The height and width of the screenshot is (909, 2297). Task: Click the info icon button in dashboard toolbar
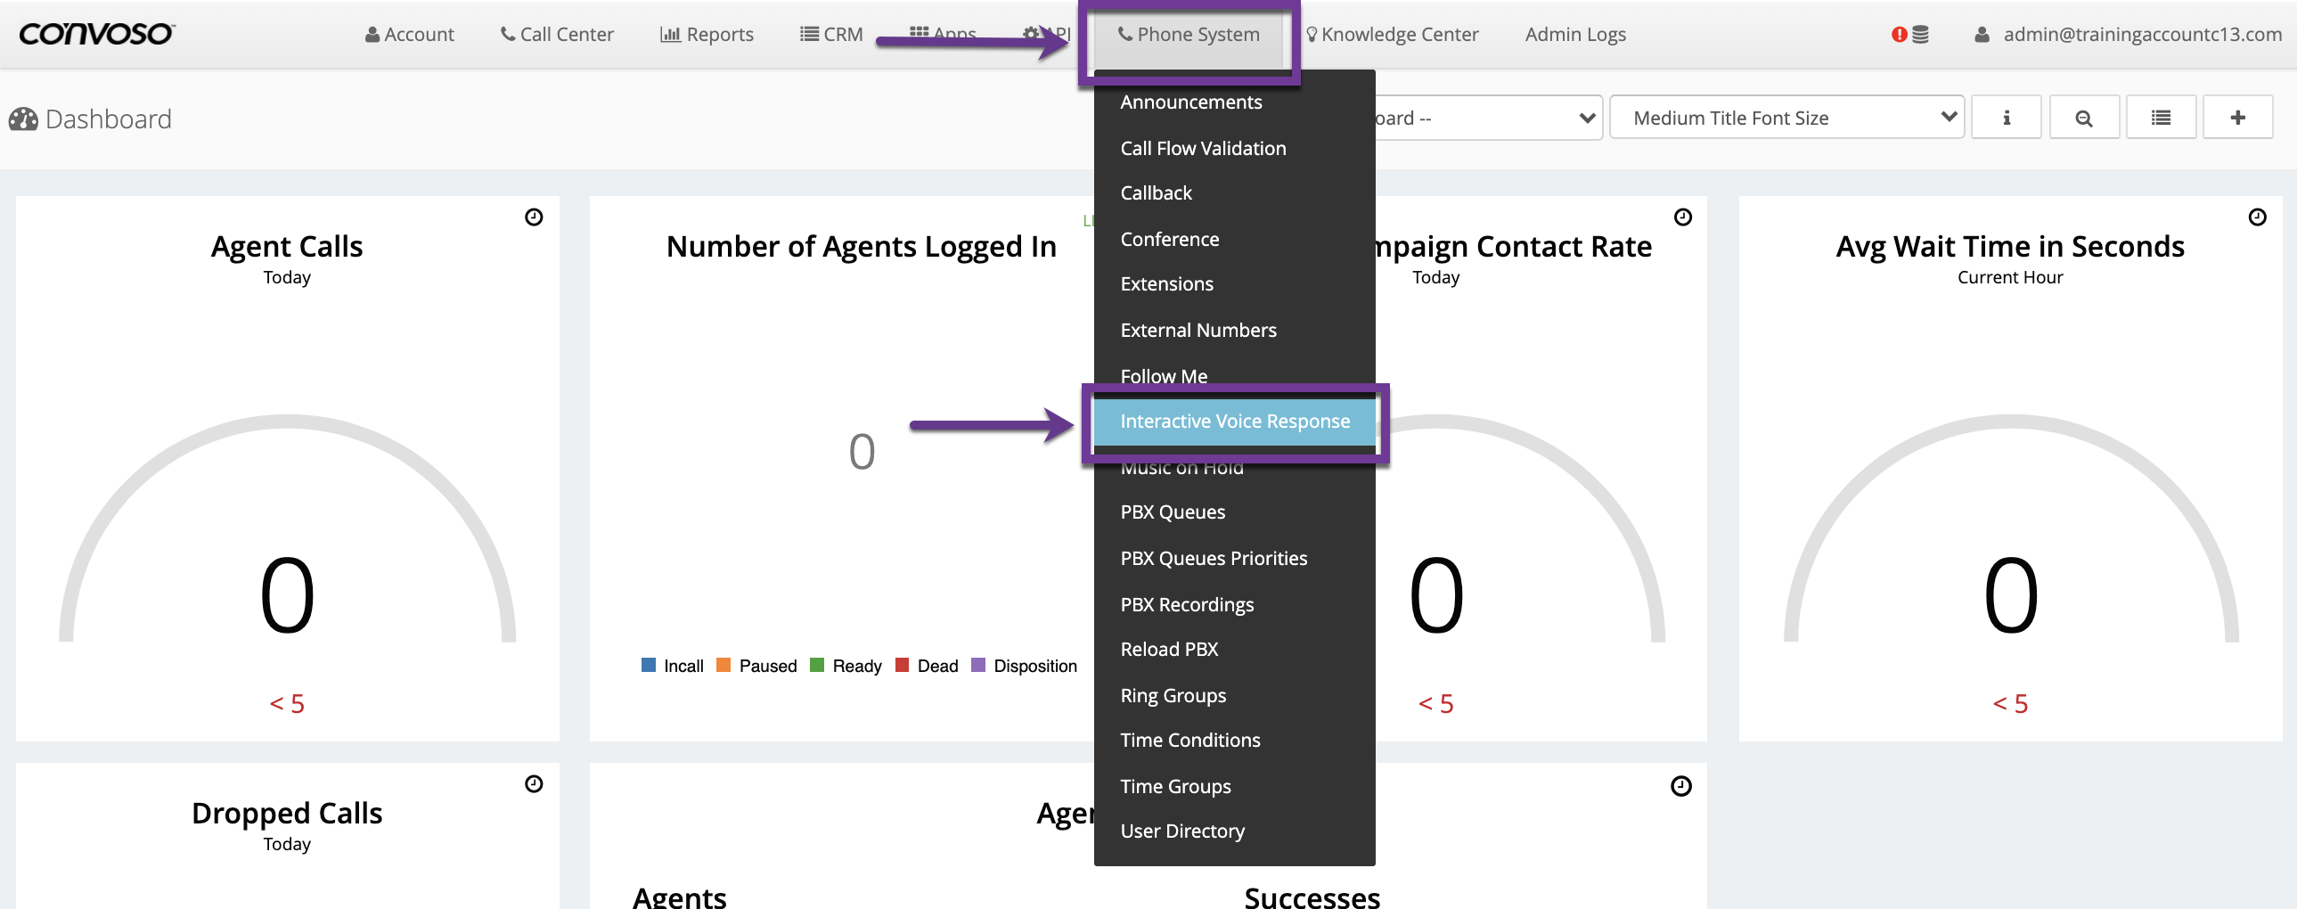2006,118
